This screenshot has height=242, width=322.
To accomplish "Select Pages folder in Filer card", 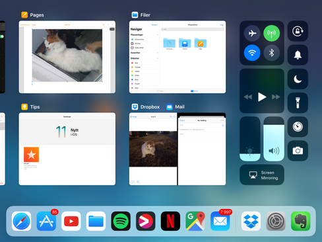I will (x=201, y=44).
